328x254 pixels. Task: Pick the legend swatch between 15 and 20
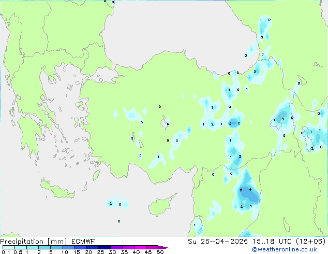click(x=81, y=247)
